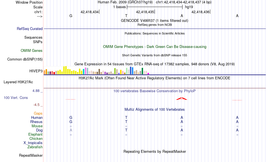Click the 100 Vert. Cons label
The image size is (266, 162).
tap(16, 98)
